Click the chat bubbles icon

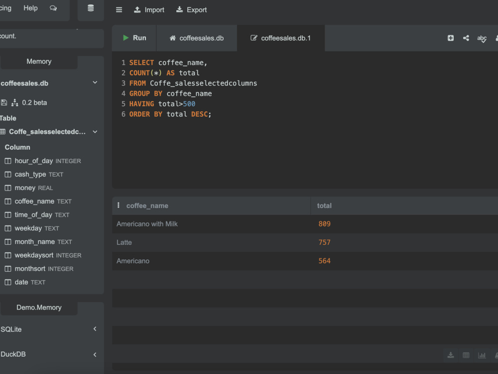(x=53, y=8)
